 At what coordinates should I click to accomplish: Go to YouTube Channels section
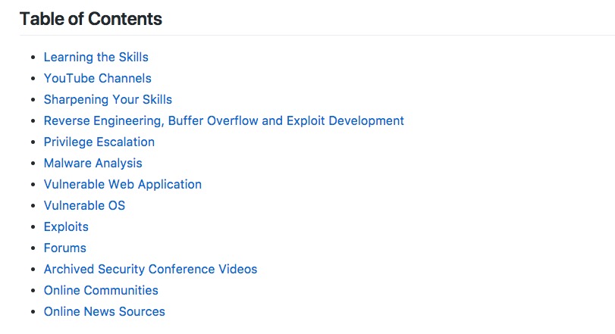click(97, 78)
